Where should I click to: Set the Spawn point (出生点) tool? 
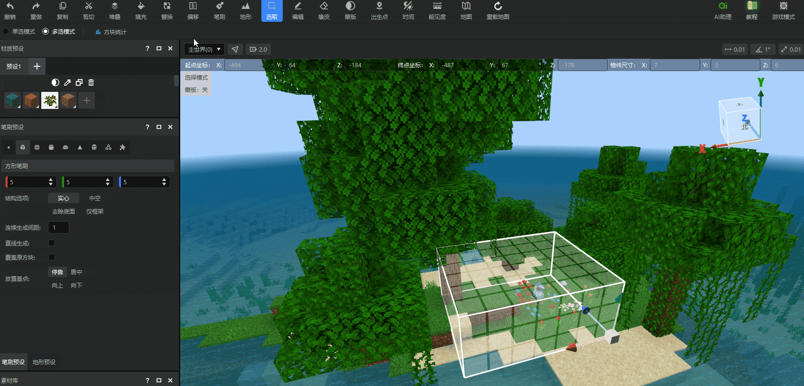379,10
